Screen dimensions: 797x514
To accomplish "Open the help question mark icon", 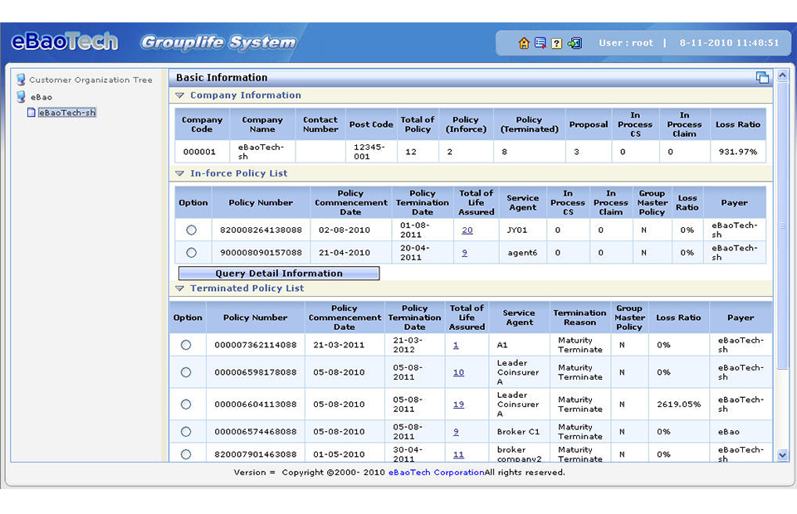I will (557, 43).
